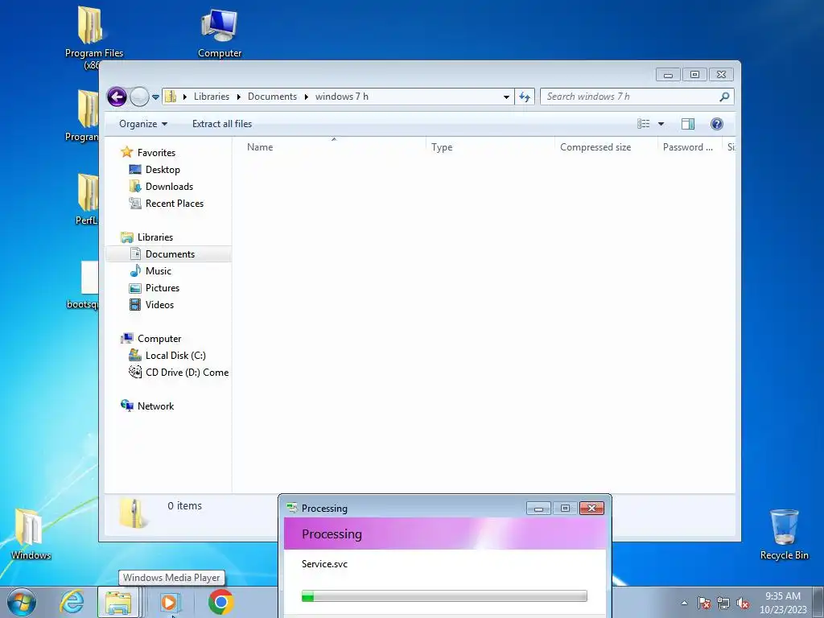This screenshot has height=618, width=824.
Task: Click the network tray icon
Action: (x=723, y=603)
